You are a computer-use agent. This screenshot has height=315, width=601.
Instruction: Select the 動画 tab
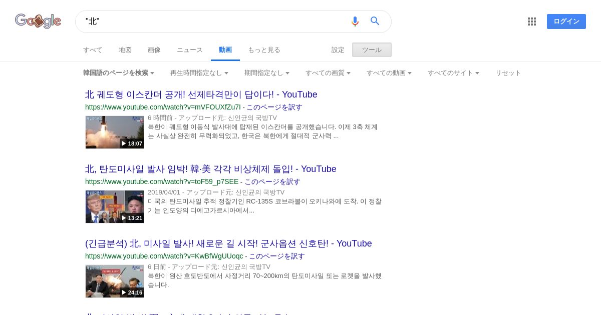tap(225, 50)
